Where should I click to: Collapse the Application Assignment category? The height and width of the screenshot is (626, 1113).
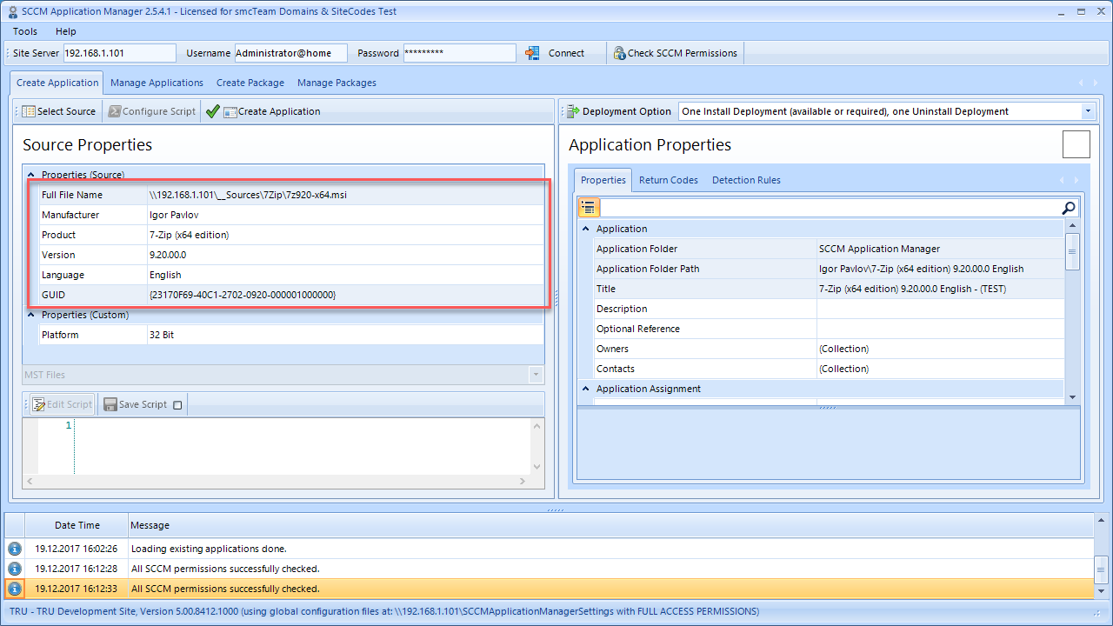tap(586, 389)
